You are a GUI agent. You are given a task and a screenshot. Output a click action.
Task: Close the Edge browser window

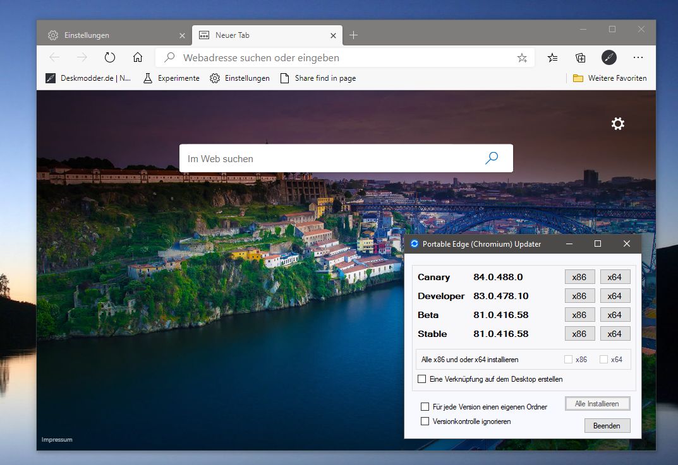pyautogui.click(x=641, y=30)
